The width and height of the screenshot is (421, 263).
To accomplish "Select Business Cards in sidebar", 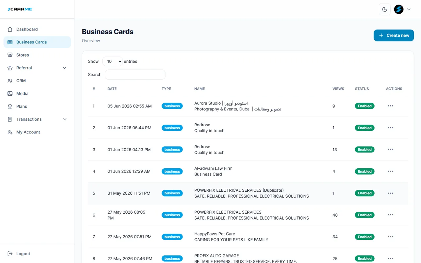I will pyautogui.click(x=37, y=42).
